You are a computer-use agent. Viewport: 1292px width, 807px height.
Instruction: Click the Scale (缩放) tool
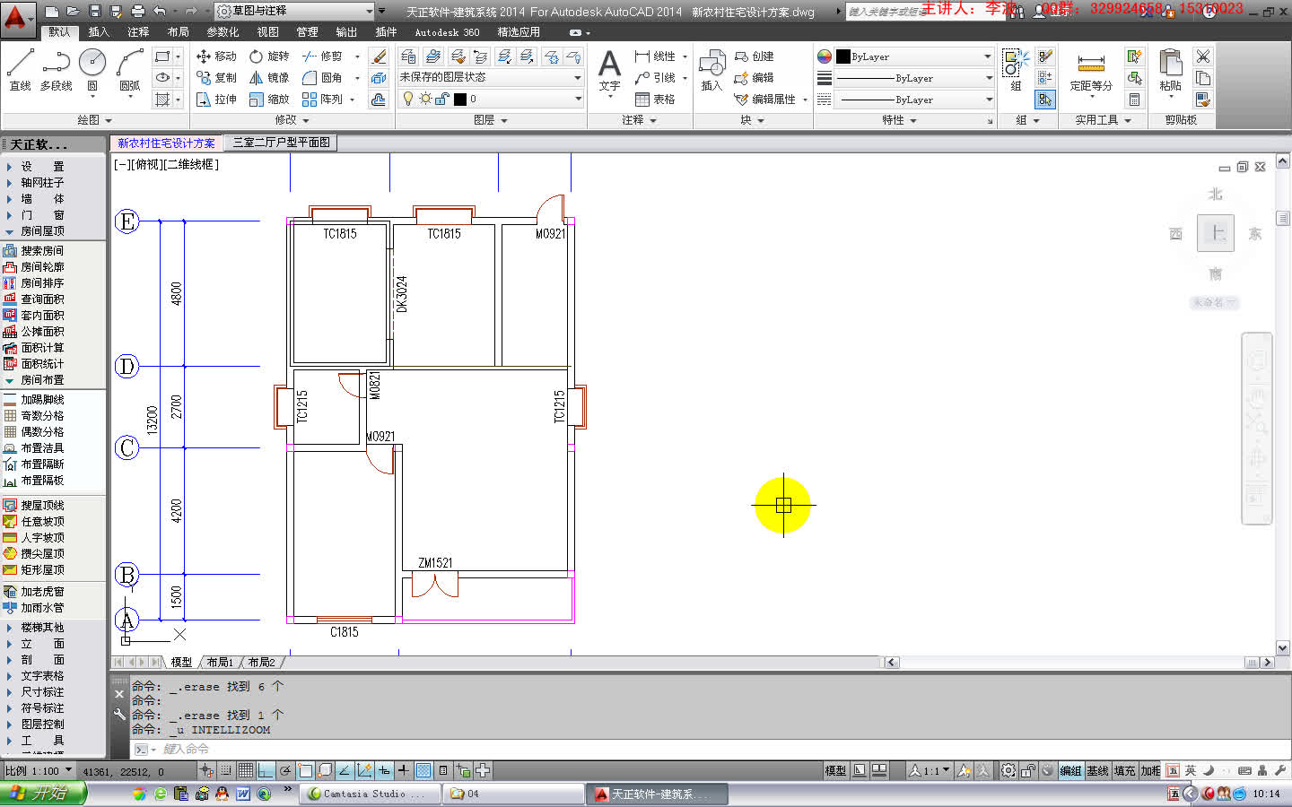pos(269,99)
